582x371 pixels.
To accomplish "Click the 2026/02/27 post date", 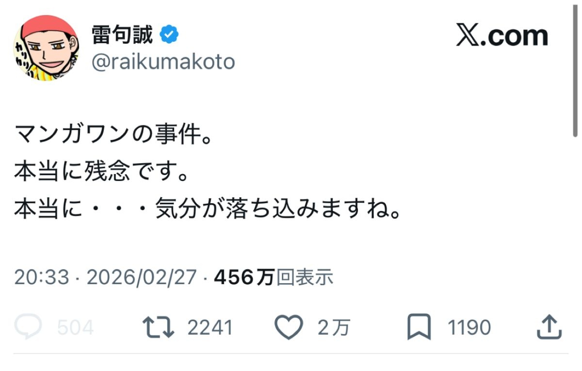I will point(142,277).
